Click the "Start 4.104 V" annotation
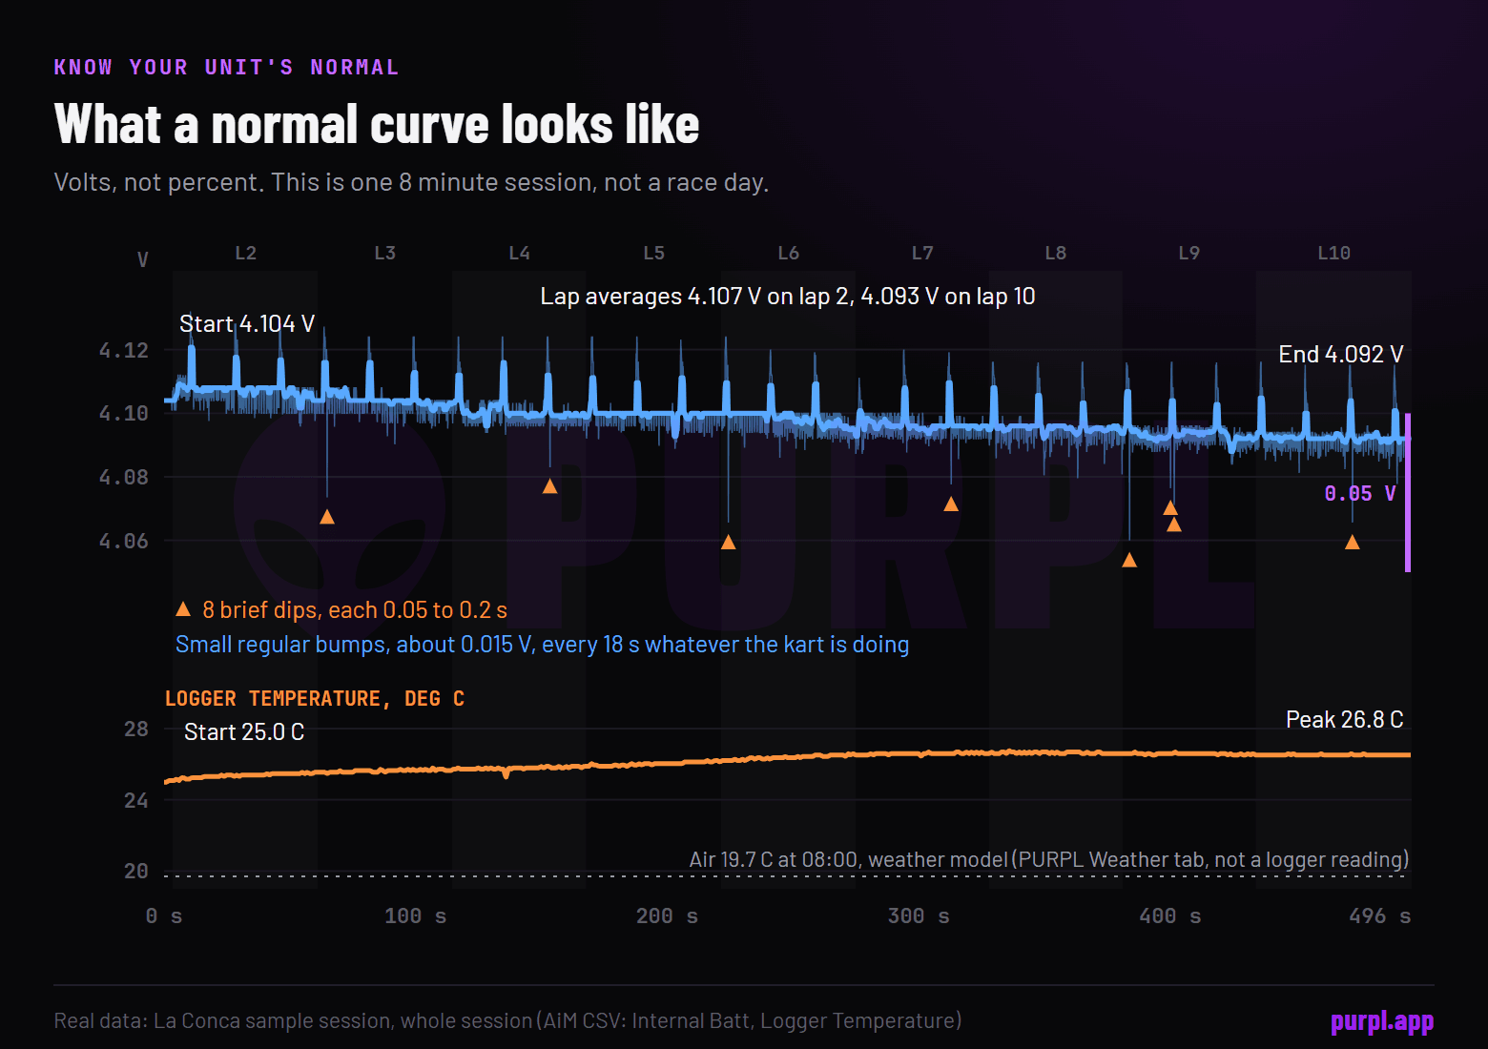Viewport: 1488px width, 1049px height. pyautogui.click(x=247, y=324)
